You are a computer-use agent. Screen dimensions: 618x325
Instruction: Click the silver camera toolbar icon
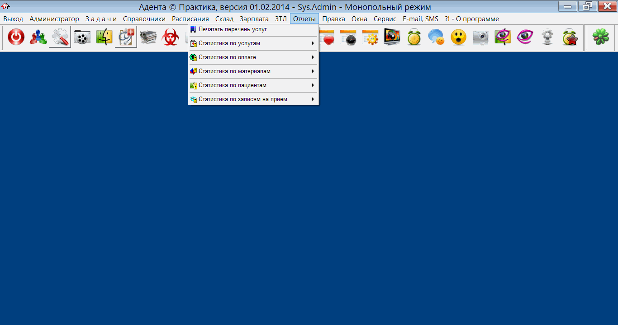480,37
